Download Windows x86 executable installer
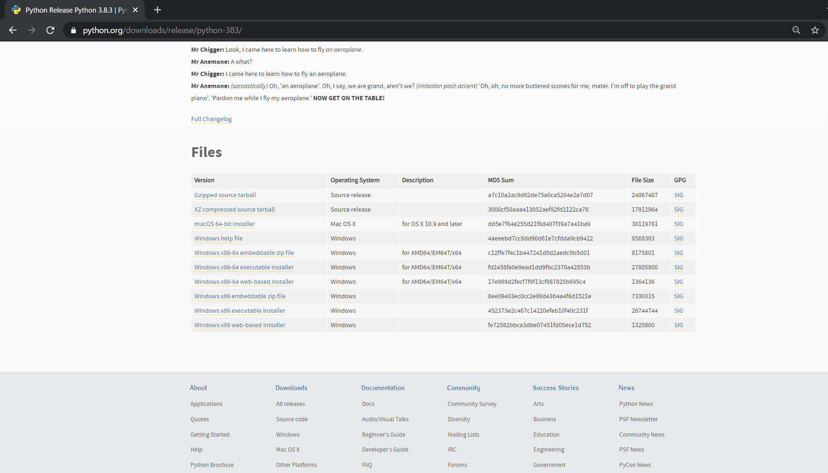828x473 pixels. 239,311
